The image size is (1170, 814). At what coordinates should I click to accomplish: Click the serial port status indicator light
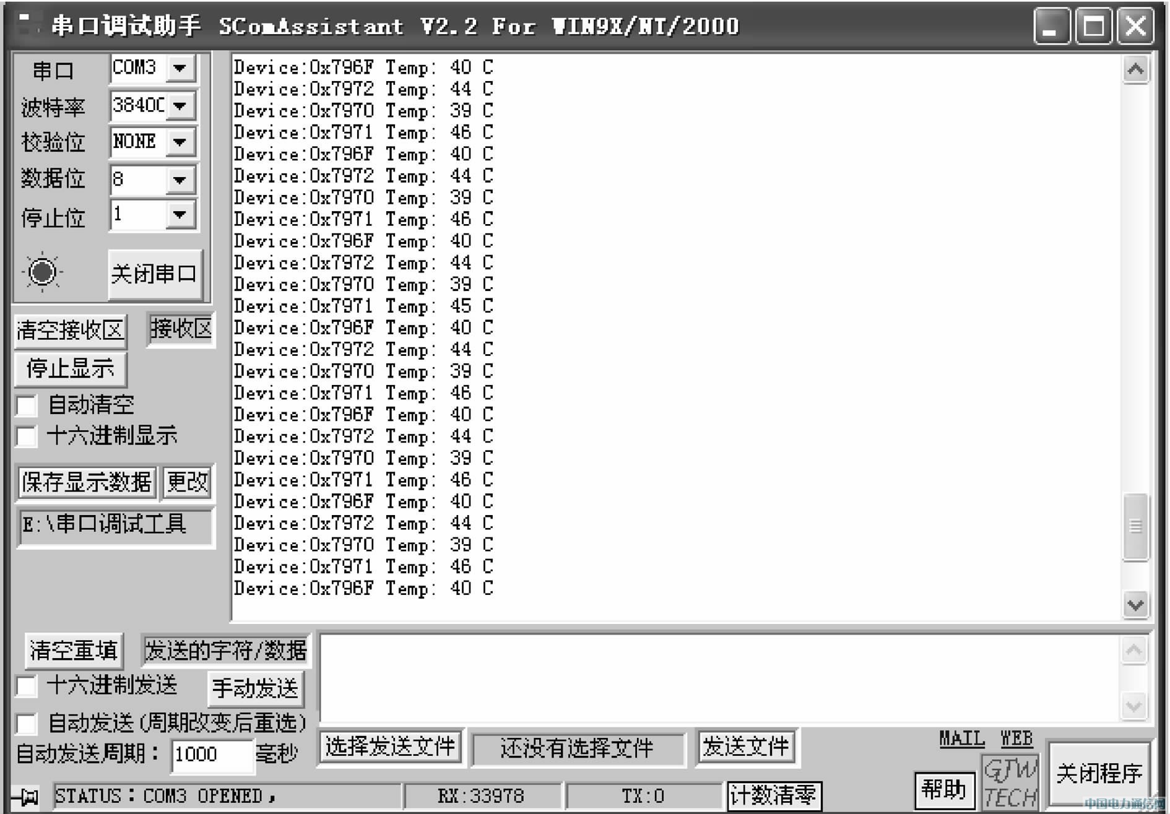click(x=42, y=272)
